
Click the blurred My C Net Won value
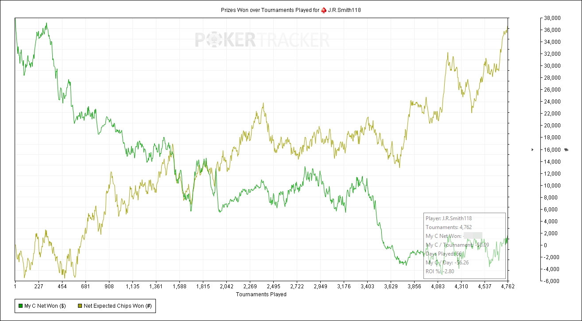click(x=473, y=236)
